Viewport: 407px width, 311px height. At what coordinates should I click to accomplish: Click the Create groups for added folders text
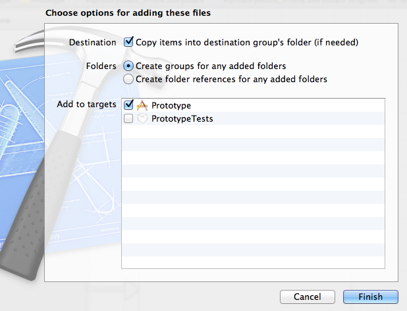(211, 66)
